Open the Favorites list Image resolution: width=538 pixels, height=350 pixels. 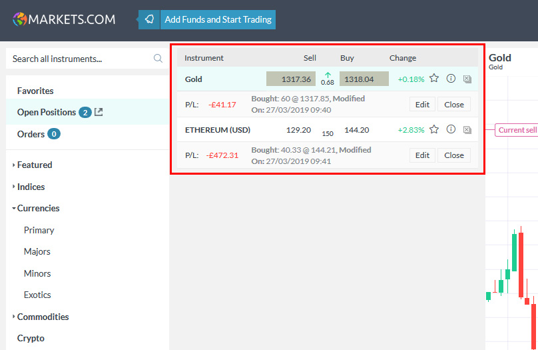(x=35, y=91)
